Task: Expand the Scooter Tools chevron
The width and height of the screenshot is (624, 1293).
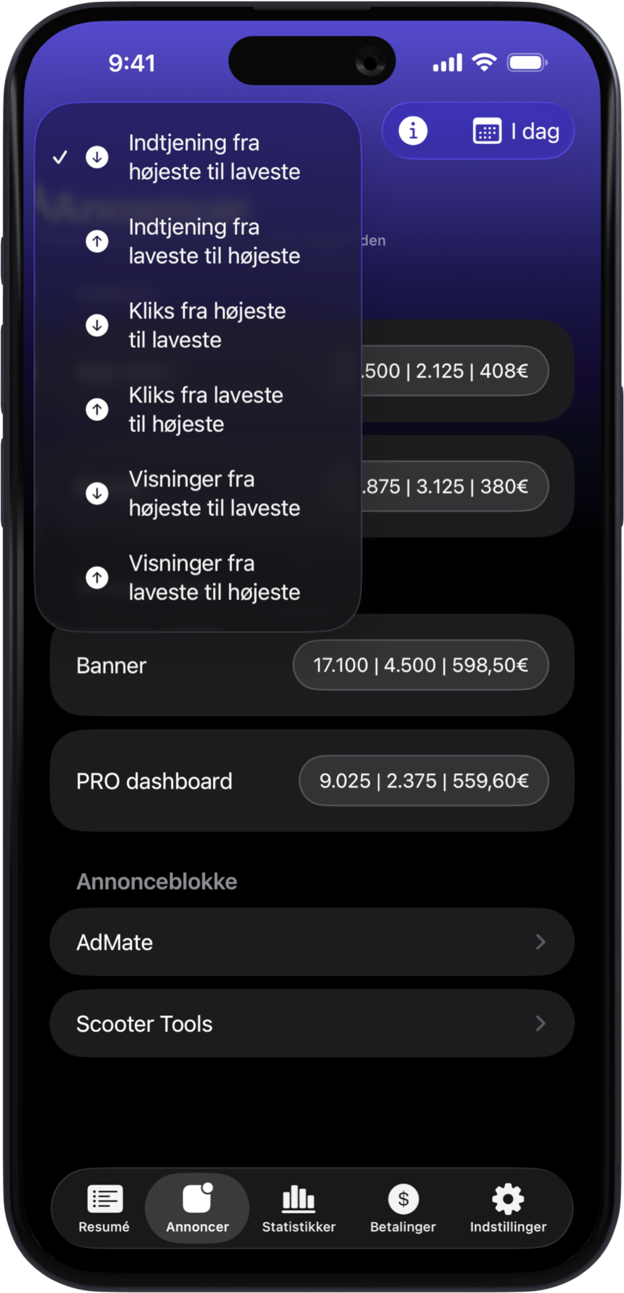Action: click(540, 1024)
